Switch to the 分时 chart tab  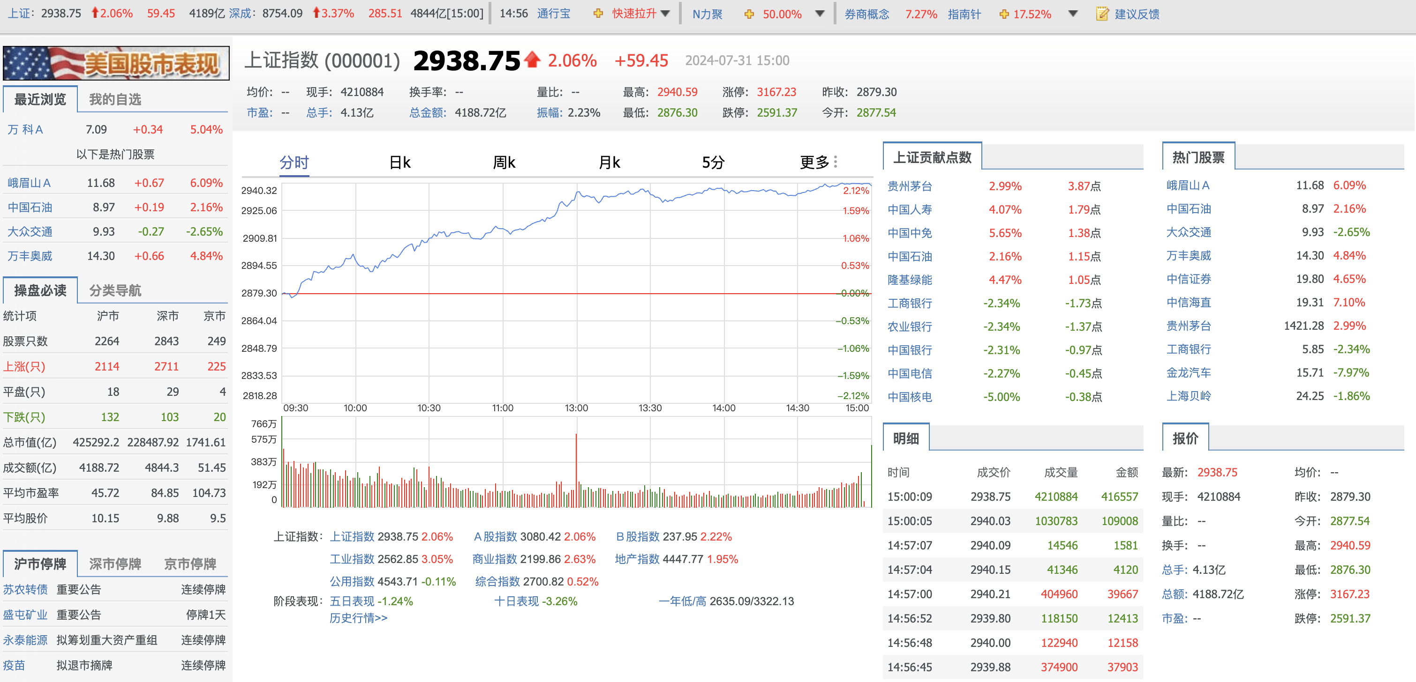coord(294,163)
